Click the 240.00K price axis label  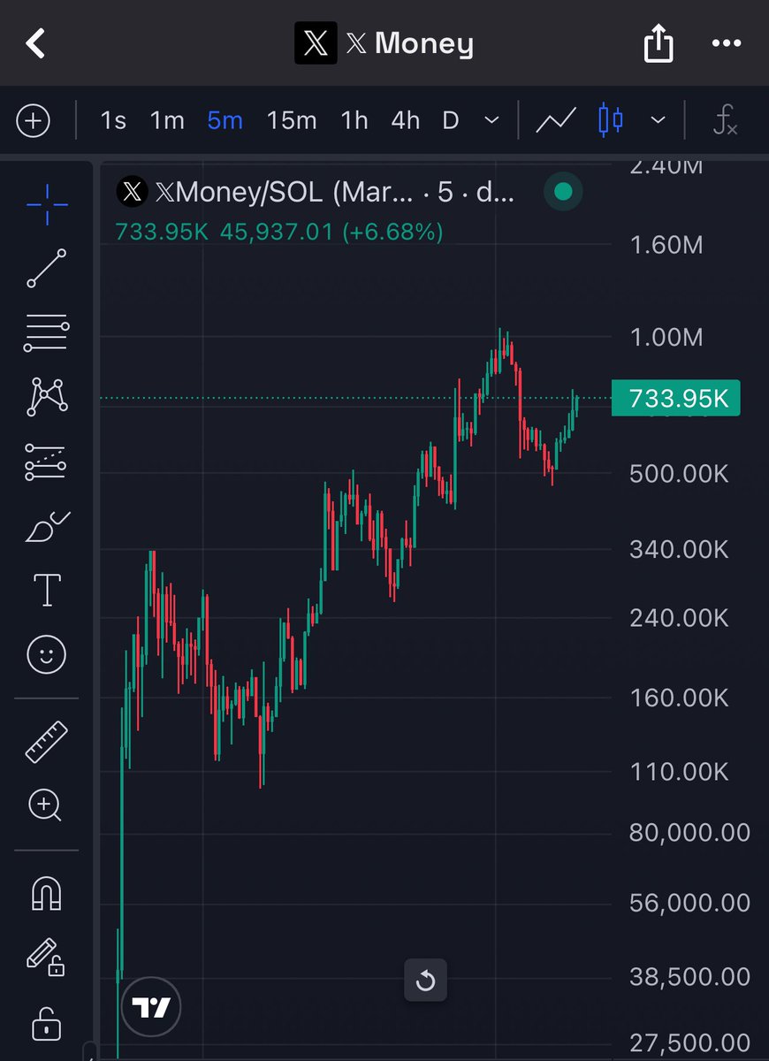(x=679, y=618)
